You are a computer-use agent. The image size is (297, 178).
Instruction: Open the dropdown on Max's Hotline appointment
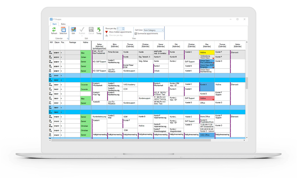(213, 99)
